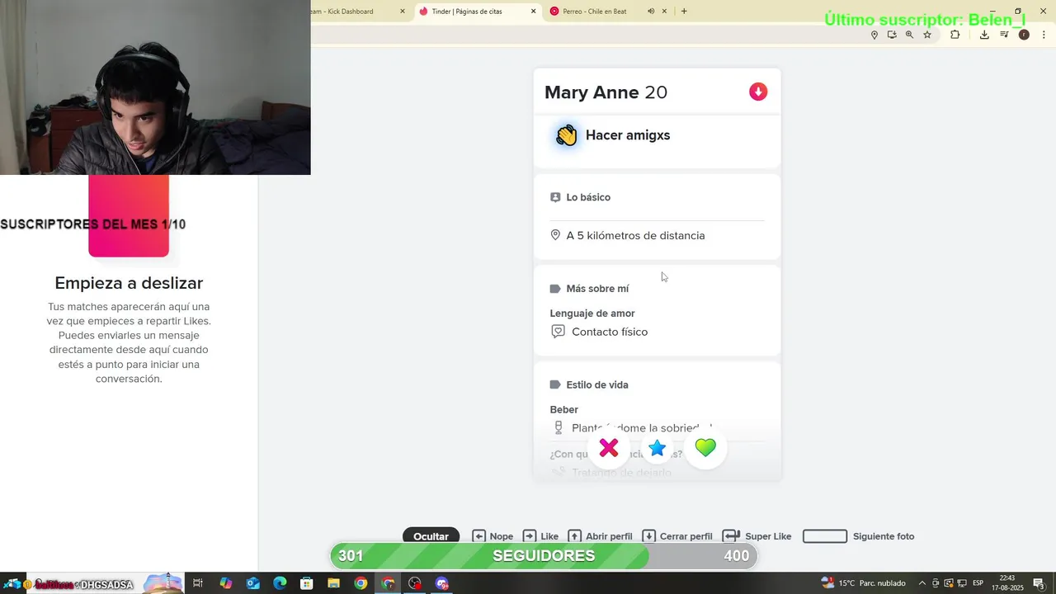Bookmark this page with the star icon
The height and width of the screenshot is (594, 1056).
click(927, 35)
